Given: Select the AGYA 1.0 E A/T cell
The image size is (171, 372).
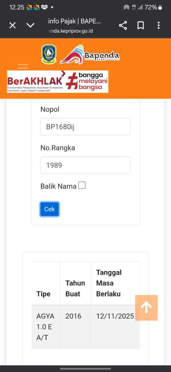Looking at the screenshot, I should tap(46, 327).
